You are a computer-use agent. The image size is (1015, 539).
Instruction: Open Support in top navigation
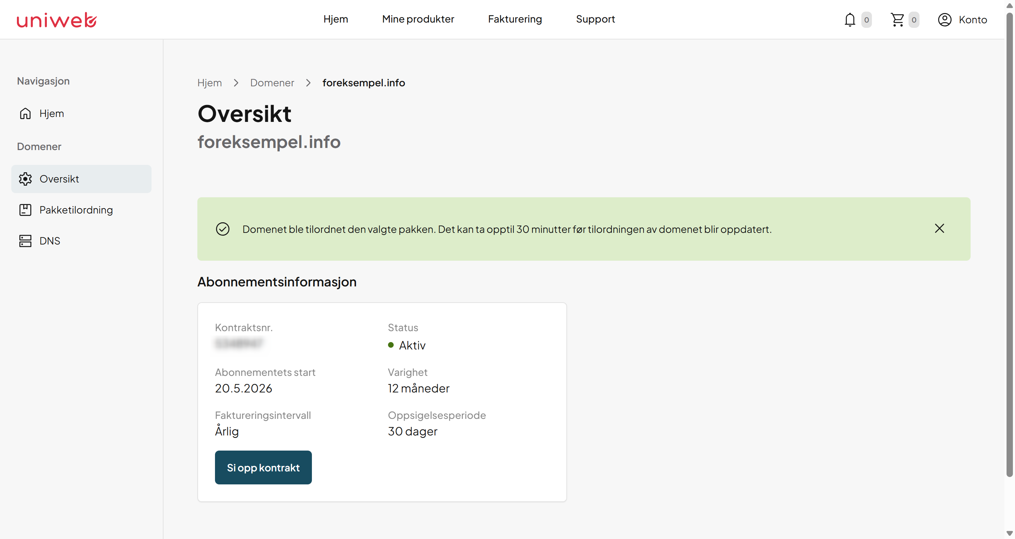point(595,19)
